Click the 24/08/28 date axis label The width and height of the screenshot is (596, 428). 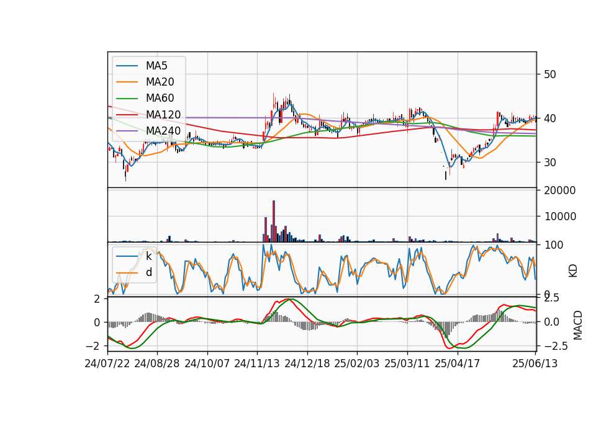pos(157,363)
